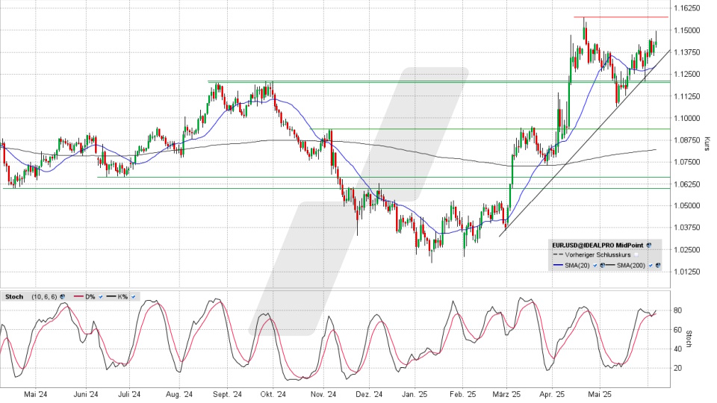Open SMA(20) indicator settings icon
The height and width of the screenshot is (403, 717).
(602, 265)
